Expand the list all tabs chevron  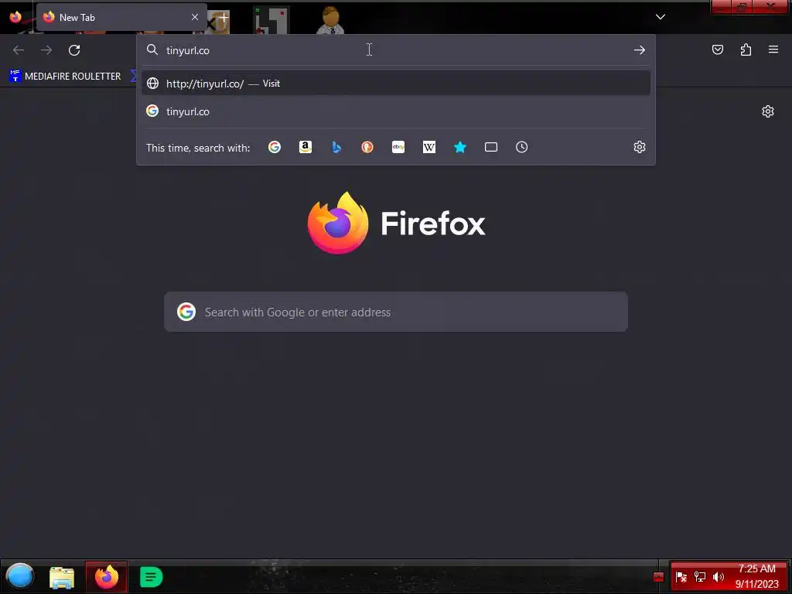661,17
